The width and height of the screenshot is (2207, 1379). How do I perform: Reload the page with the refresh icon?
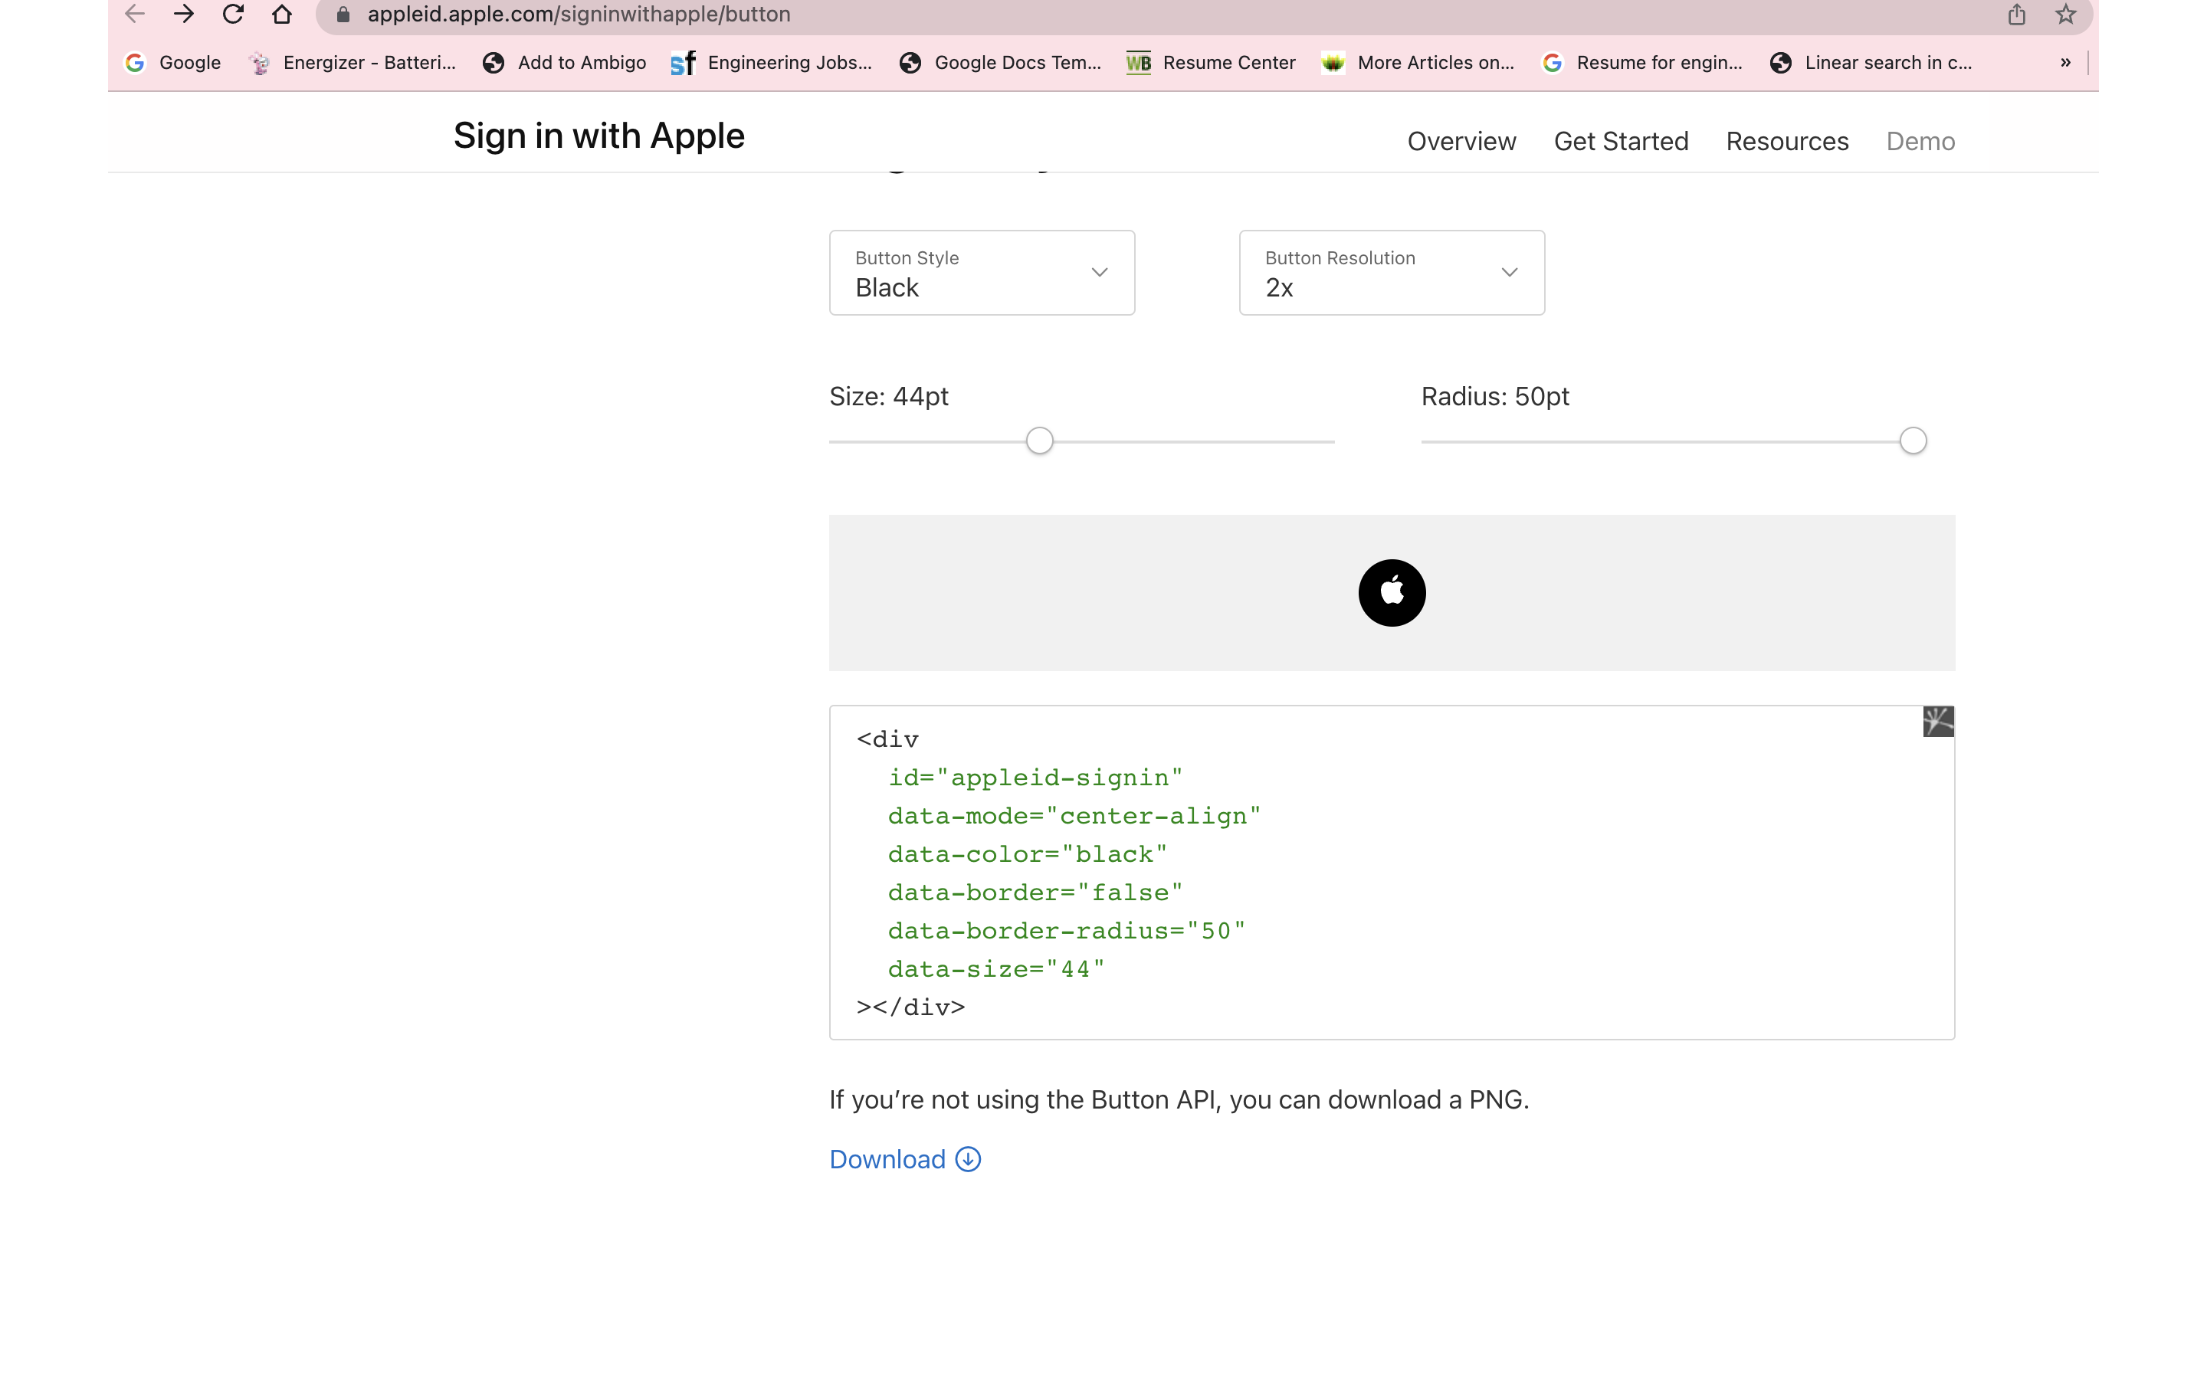pos(234,14)
